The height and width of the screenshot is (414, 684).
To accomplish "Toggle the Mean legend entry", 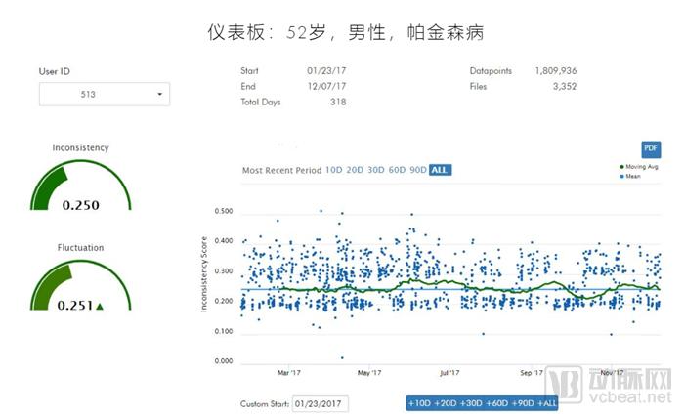I will click(630, 176).
